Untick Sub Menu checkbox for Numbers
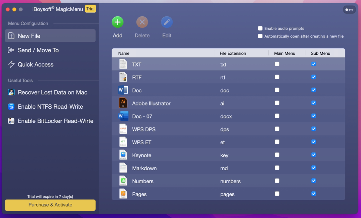 pos(314,181)
